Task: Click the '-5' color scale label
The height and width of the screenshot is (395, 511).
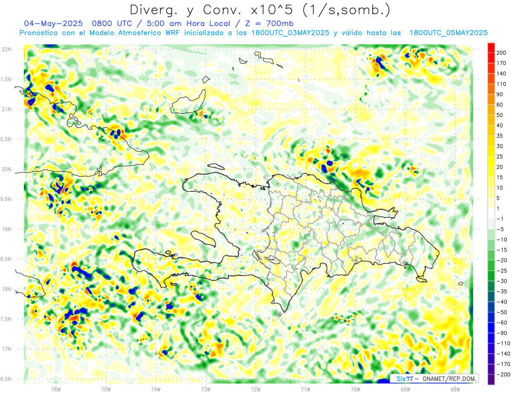Action: point(500,229)
